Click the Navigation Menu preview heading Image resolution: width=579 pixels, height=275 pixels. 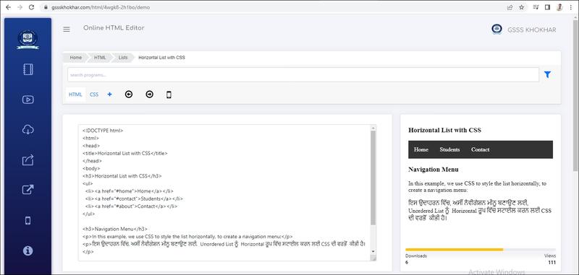point(434,170)
